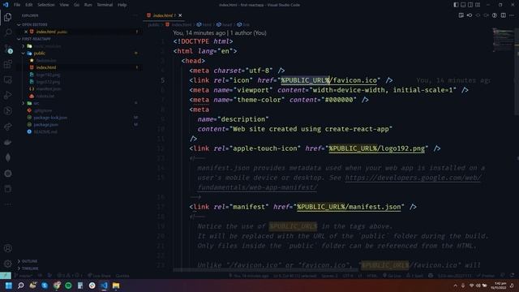Close index.html in Open Editors list
This screenshot has height=292, width=519.
click(26, 32)
